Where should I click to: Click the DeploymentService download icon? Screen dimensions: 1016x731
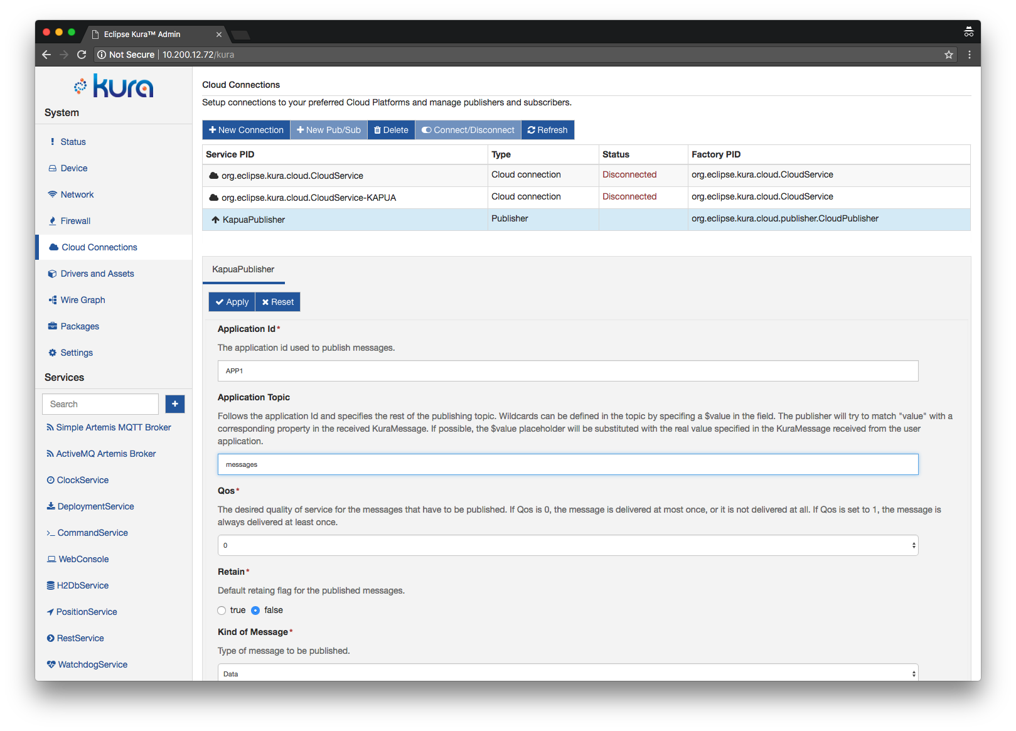(51, 506)
